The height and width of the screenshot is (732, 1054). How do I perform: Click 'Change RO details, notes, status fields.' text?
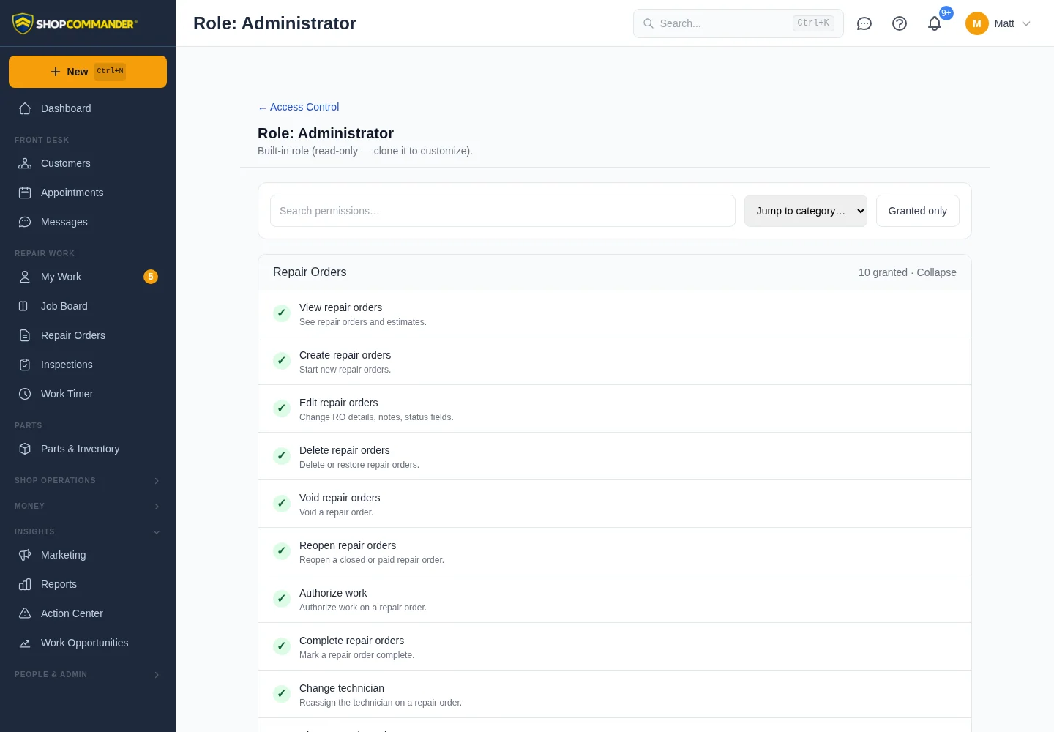click(376, 417)
